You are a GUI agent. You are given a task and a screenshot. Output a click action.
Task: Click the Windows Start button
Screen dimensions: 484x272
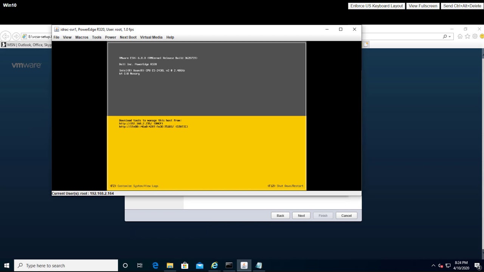pos(6,266)
